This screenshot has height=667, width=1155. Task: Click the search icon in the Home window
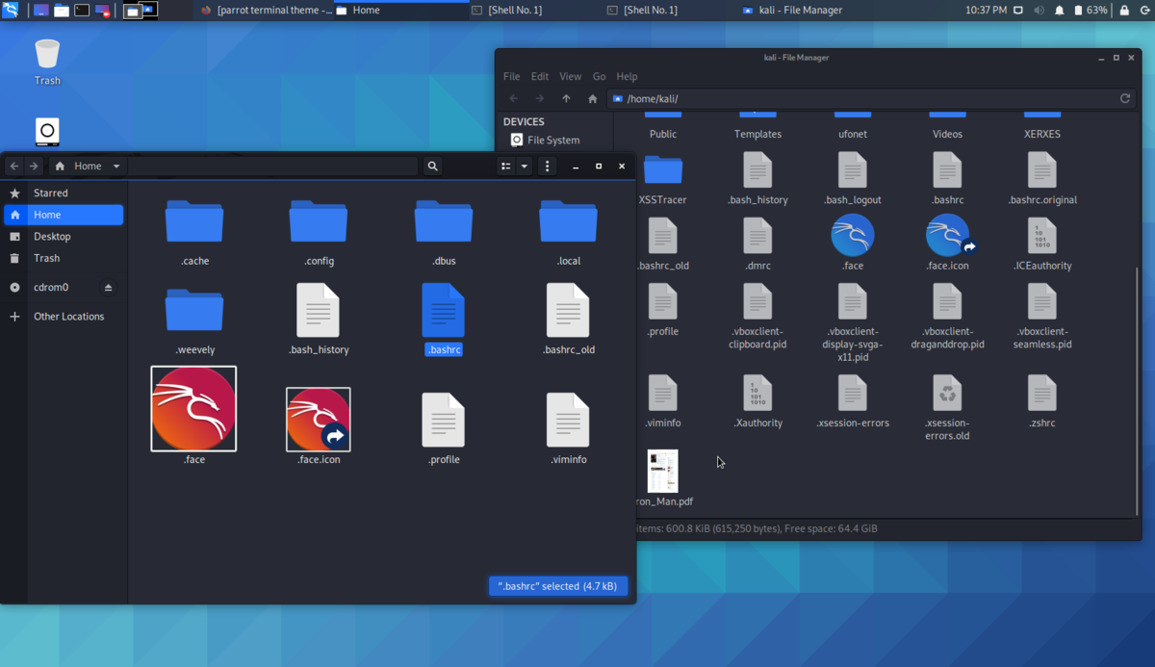click(x=433, y=167)
